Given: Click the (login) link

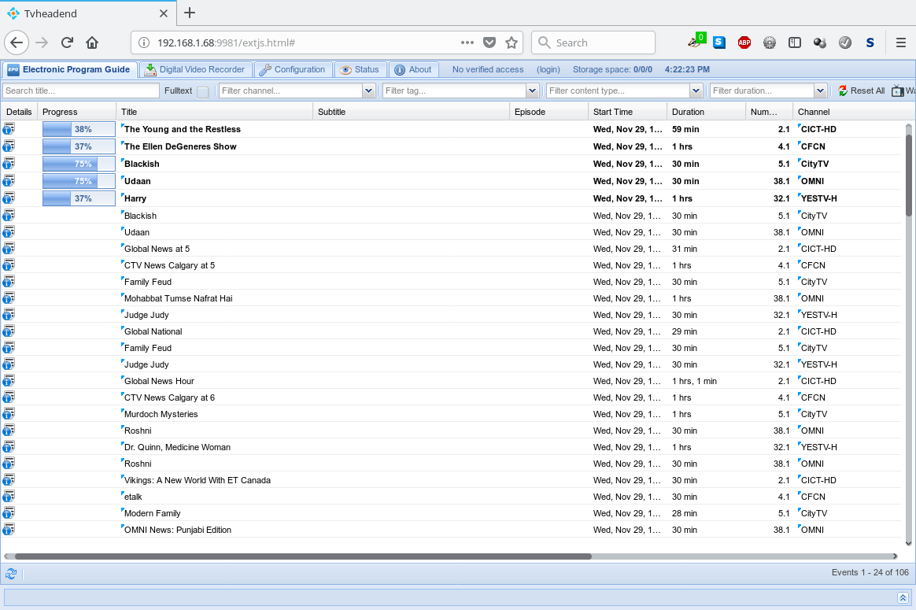Looking at the screenshot, I should [548, 69].
